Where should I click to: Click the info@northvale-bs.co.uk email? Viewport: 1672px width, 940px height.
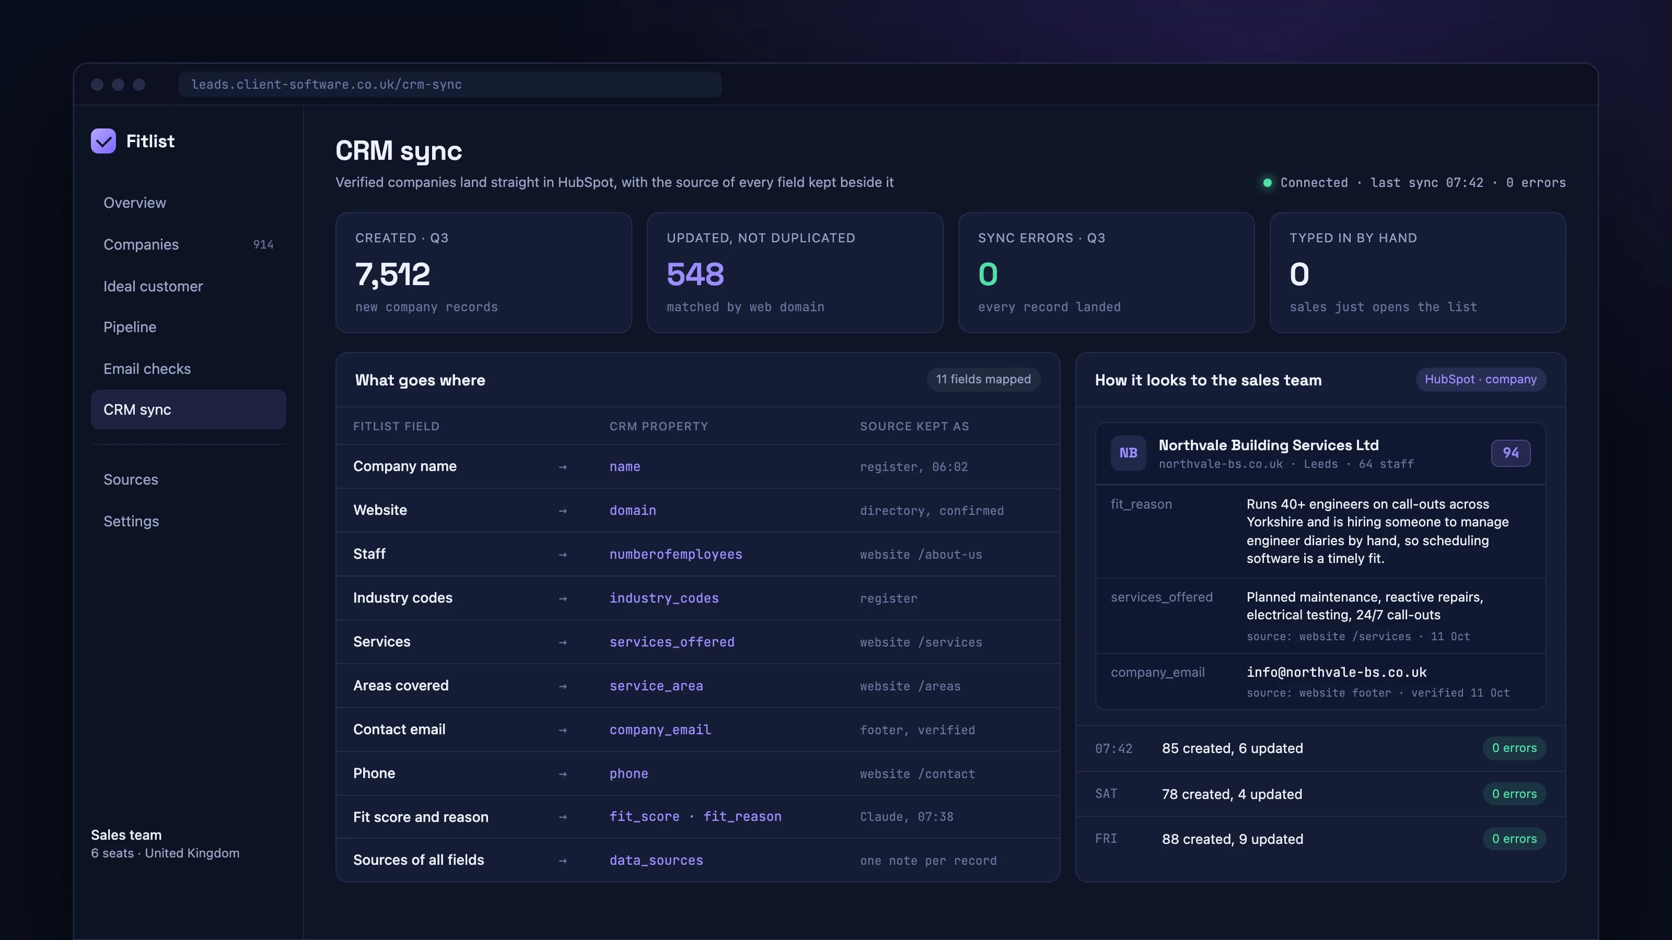coord(1337,672)
